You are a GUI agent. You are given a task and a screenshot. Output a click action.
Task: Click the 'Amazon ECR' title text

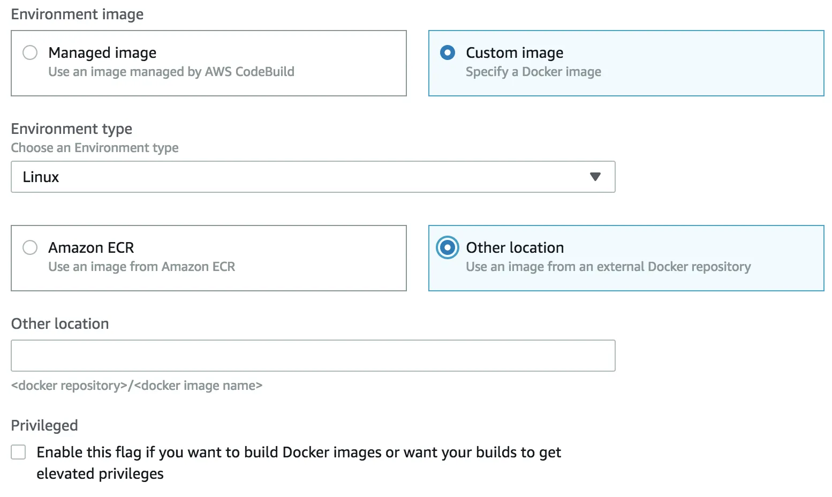click(x=91, y=247)
